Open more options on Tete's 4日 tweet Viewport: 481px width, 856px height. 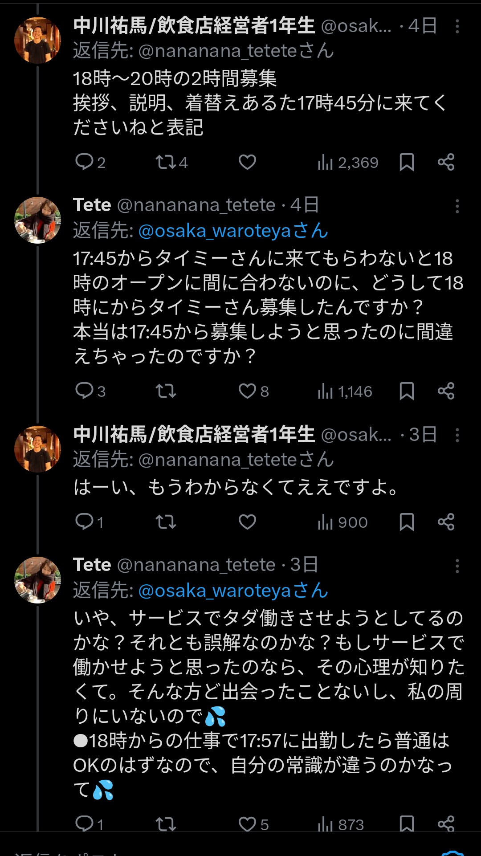457,206
